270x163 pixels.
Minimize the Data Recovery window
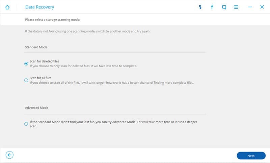click(x=250, y=7)
